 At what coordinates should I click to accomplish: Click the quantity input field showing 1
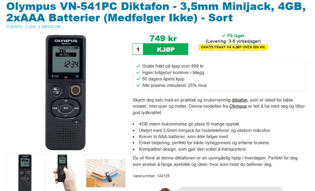138,49
